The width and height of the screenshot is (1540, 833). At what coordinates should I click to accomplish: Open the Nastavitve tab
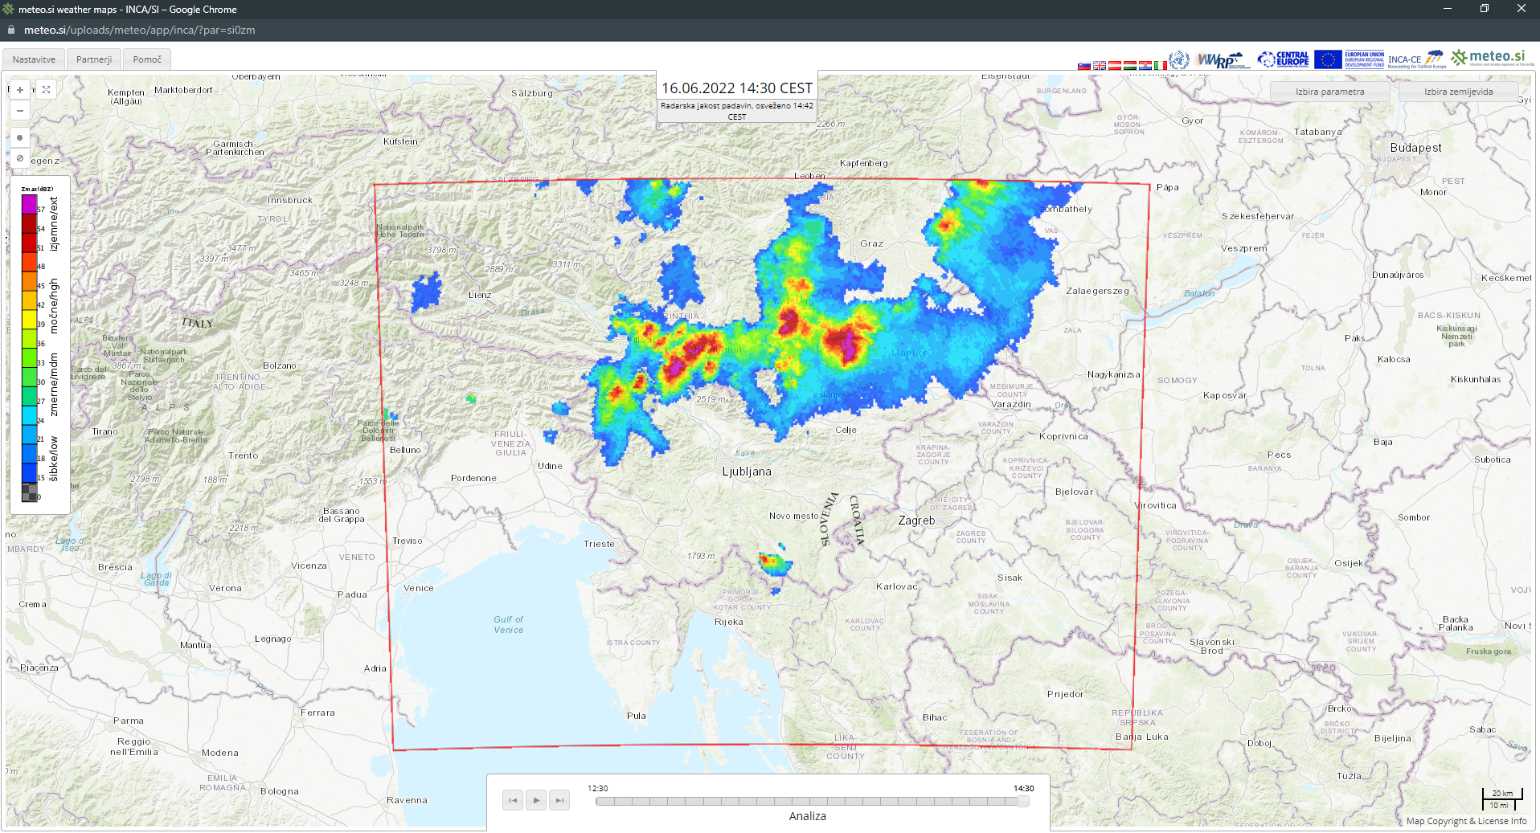point(34,59)
